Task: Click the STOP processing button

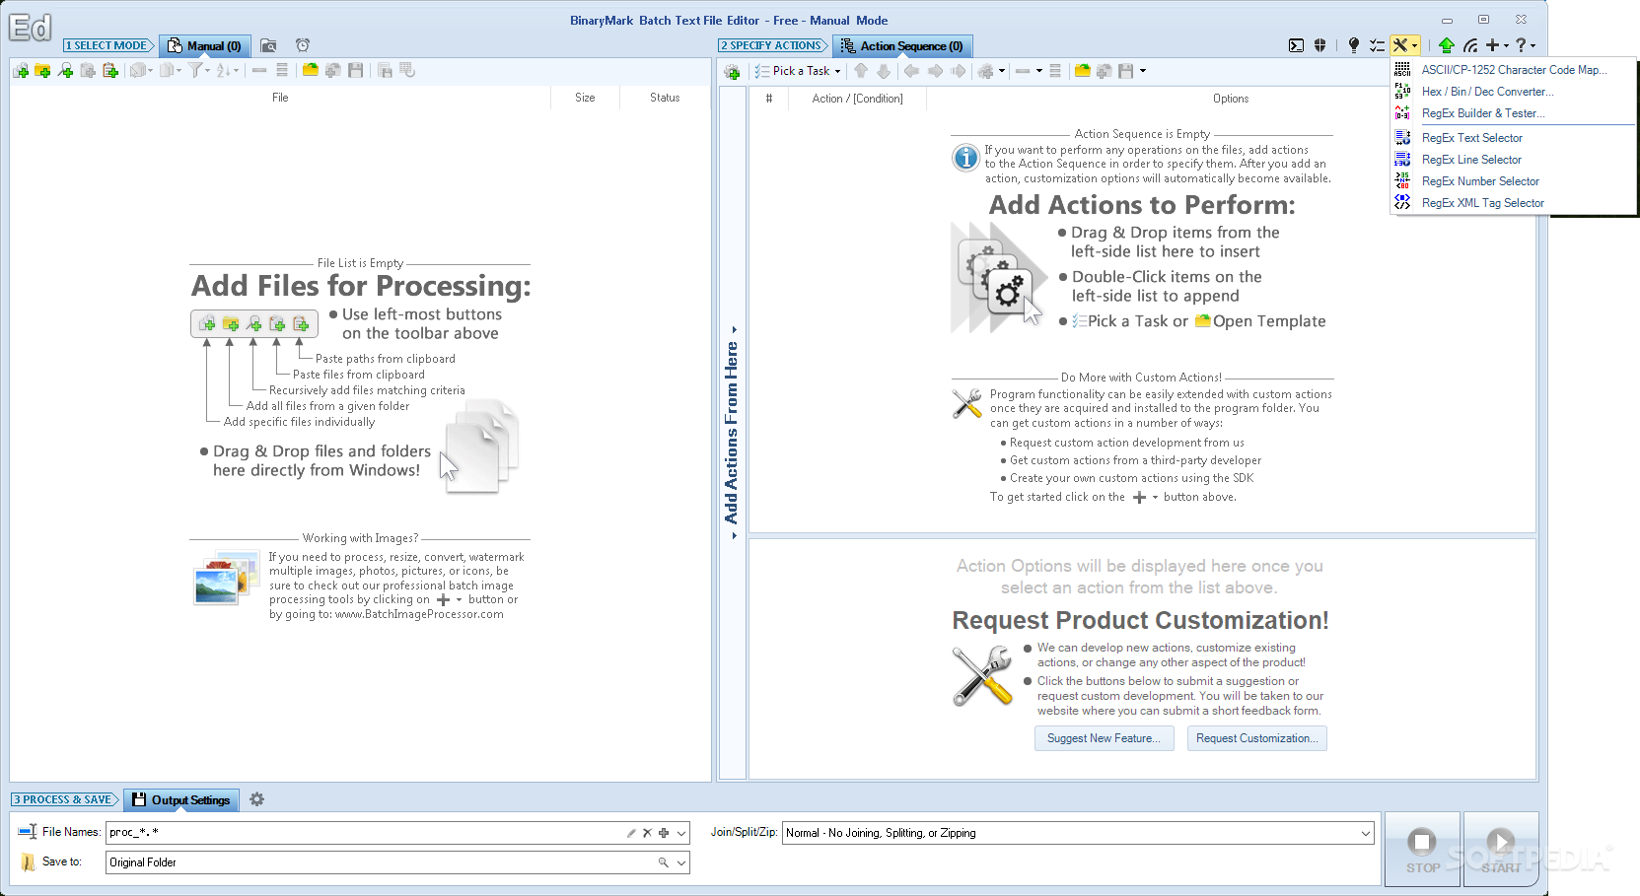Action: click(x=1422, y=849)
